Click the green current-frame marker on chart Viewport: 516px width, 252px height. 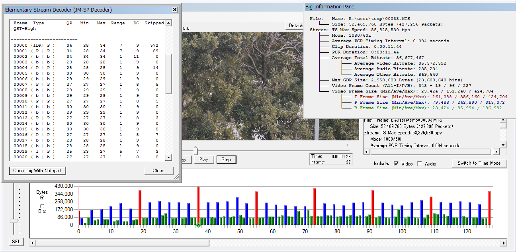[x=198, y=226]
